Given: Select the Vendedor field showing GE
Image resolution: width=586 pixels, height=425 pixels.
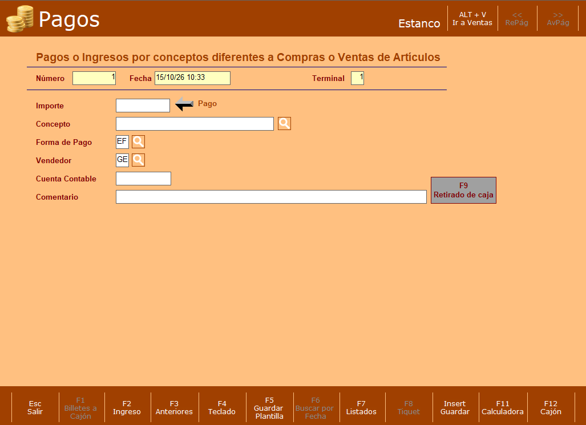Looking at the screenshot, I should [122, 160].
